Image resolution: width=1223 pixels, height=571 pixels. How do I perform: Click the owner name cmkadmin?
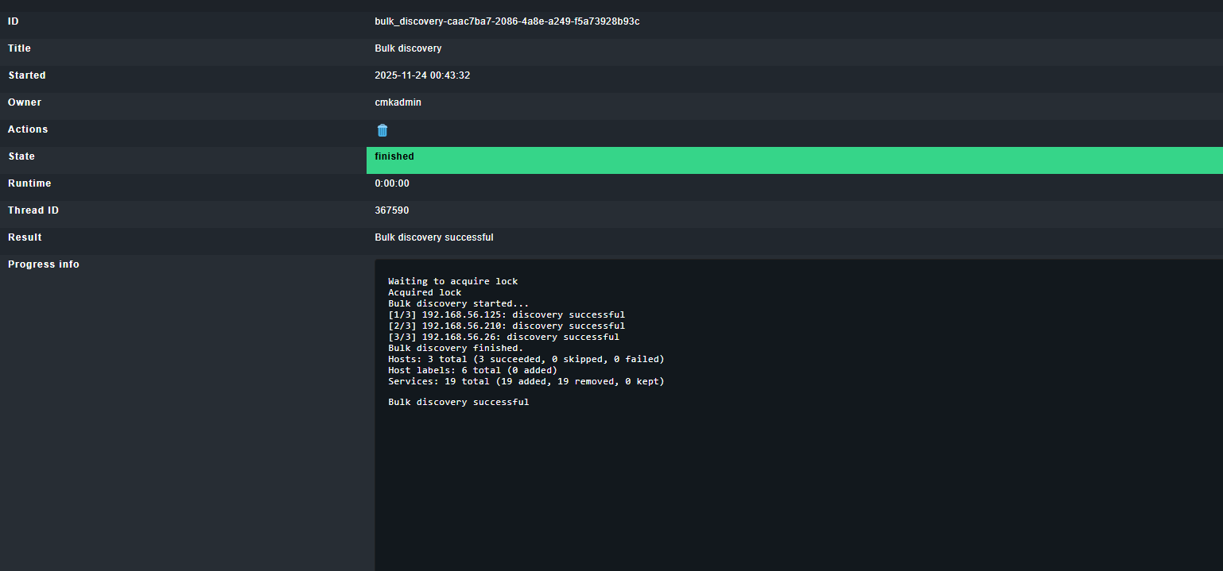tap(398, 102)
